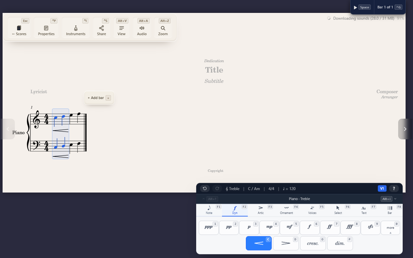Edit the Lyricist field
The width and height of the screenshot is (413, 258).
click(39, 92)
